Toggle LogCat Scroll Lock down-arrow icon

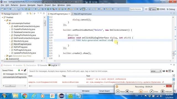click(x=173, y=71)
